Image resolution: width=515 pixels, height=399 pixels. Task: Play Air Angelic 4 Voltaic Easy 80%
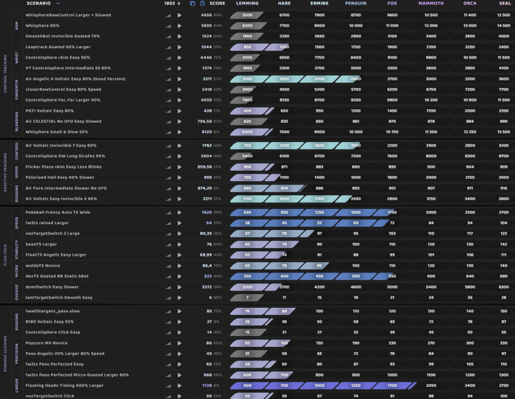[x=180, y=79]
